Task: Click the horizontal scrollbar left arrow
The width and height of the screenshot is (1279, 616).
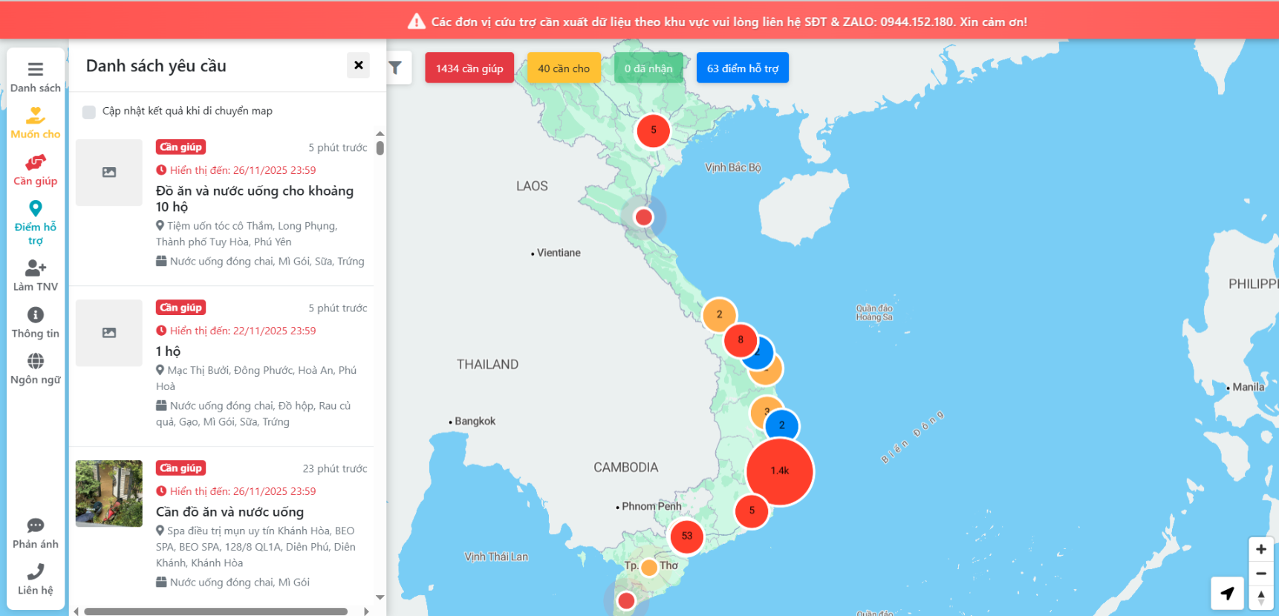Action: click(77, 612)
